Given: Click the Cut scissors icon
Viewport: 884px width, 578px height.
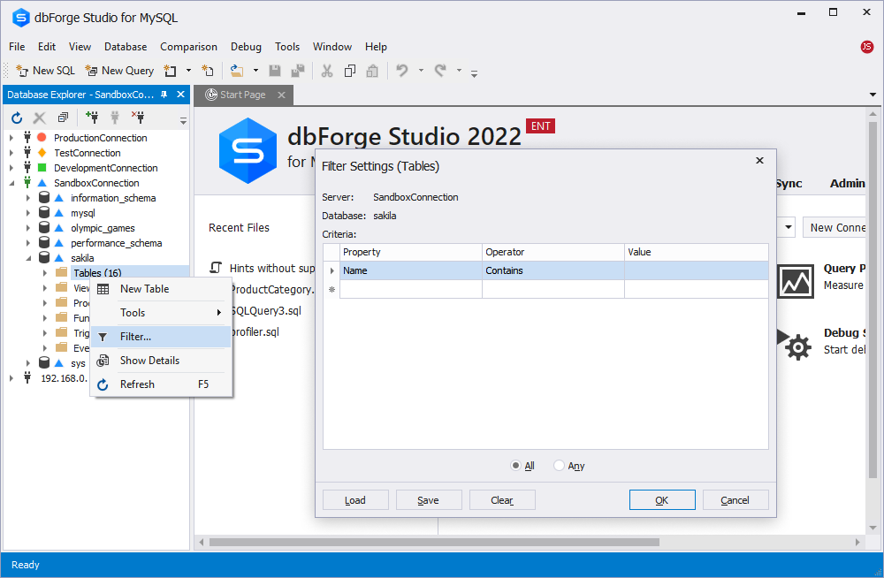Looking at the screenshot, I should click(x=326, y=71).
